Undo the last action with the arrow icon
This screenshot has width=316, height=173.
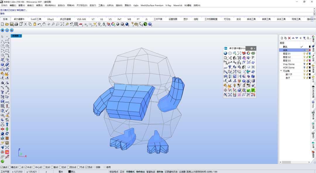coord(39,24)
